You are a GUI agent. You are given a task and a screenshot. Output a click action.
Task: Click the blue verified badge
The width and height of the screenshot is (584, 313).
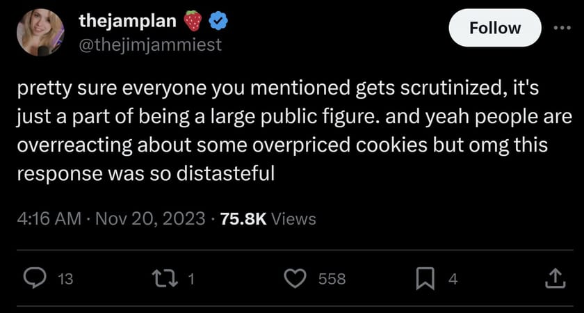tap(219, 22)
